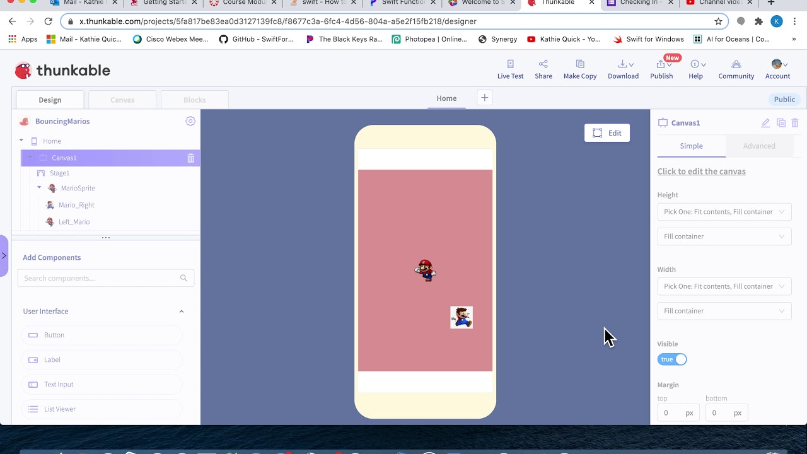The width and height of the screenshot is (807, 454).
Task: Open the Advanced properties tab
Action: (759, 146)
